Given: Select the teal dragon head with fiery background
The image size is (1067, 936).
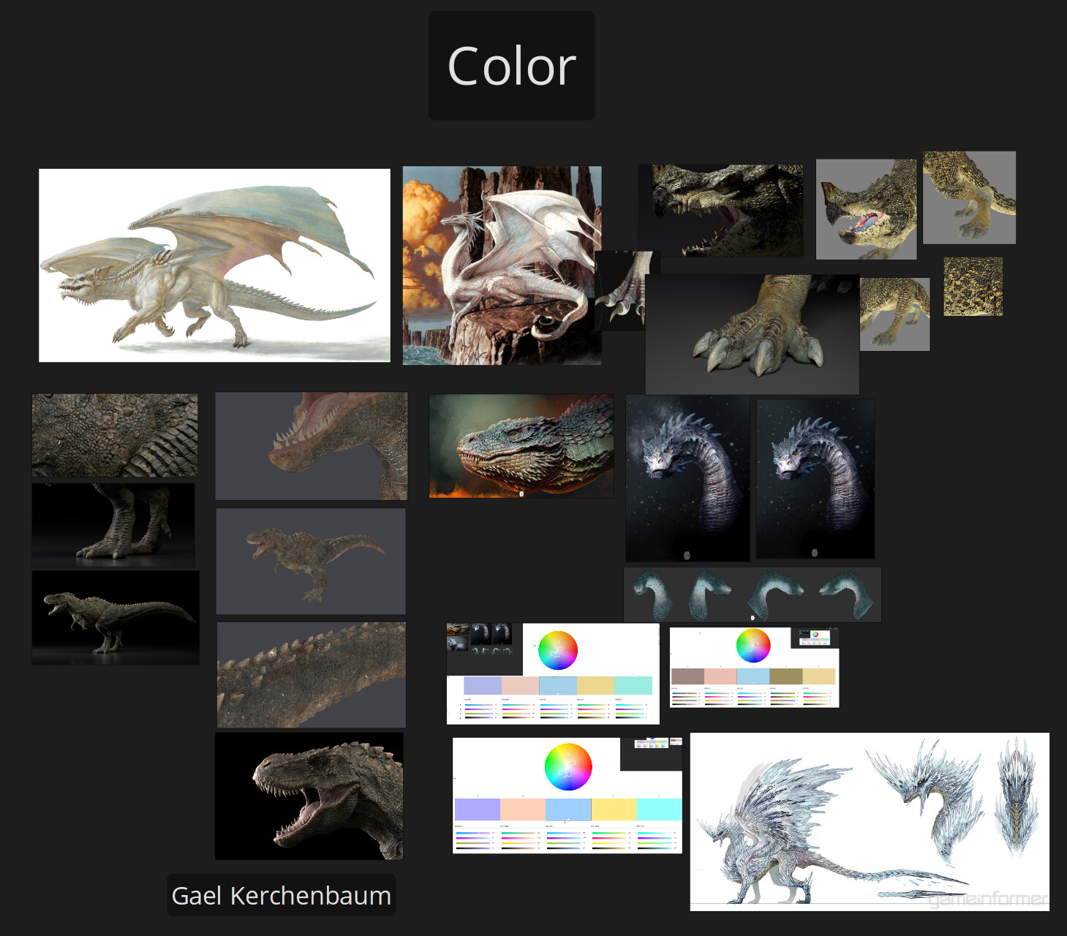Looking at the screenshot, I should click(521, 446).
